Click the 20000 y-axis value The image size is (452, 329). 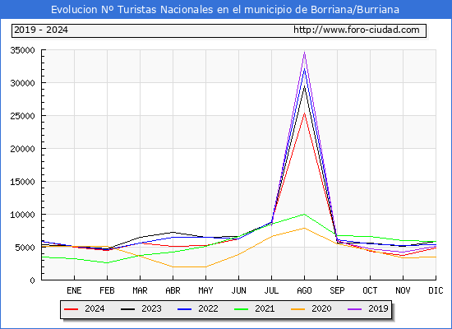pos(22,149)
